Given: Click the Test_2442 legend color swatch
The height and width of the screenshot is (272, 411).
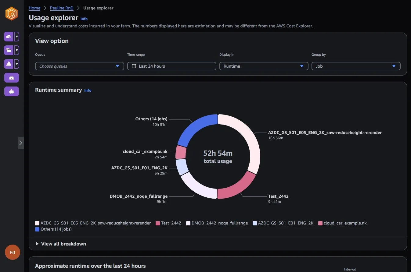Looking at the screenshot, I should point(158,223).
